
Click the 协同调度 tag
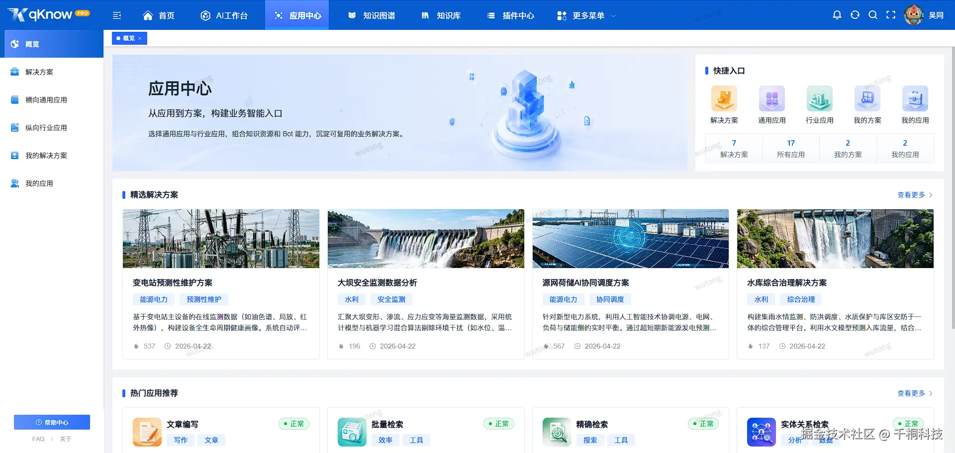(610, 299)
